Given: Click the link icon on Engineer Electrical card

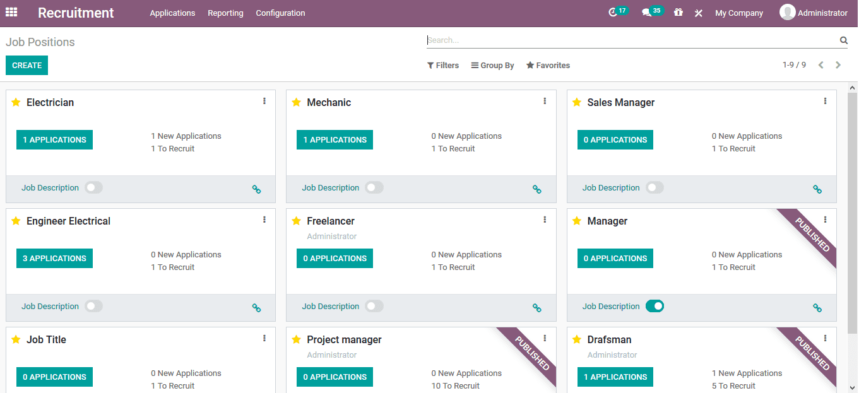Looking at the screenshot, I should coord(256,307).
